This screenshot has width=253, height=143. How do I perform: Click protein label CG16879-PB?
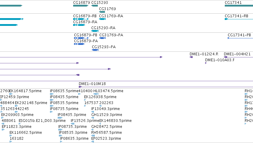coord(86,35)
